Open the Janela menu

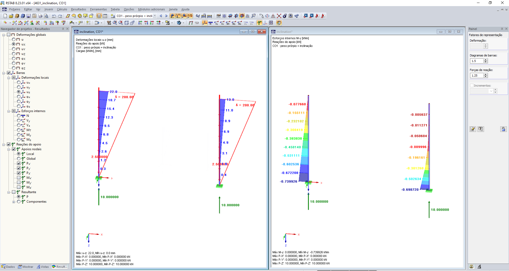point(173,9)
